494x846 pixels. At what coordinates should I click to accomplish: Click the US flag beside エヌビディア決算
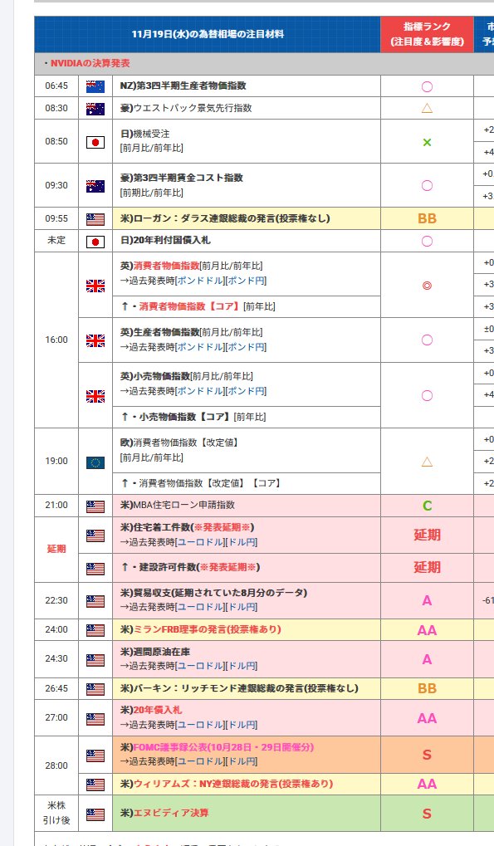(95, 814)
